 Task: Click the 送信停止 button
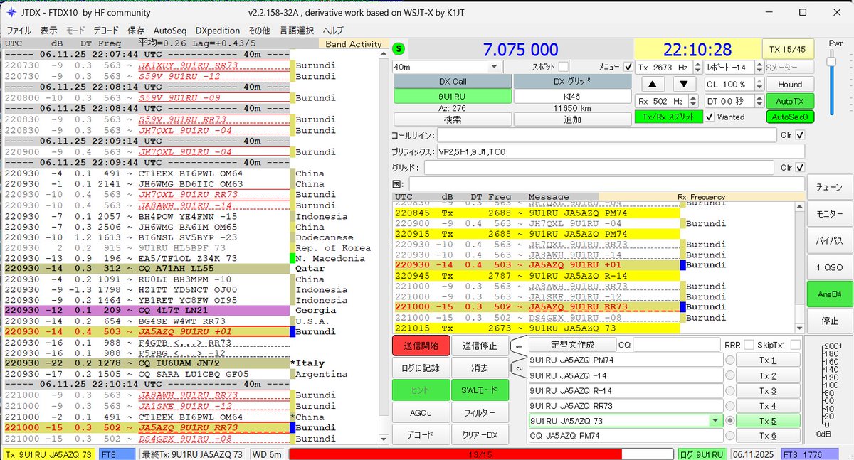(480, 346)
